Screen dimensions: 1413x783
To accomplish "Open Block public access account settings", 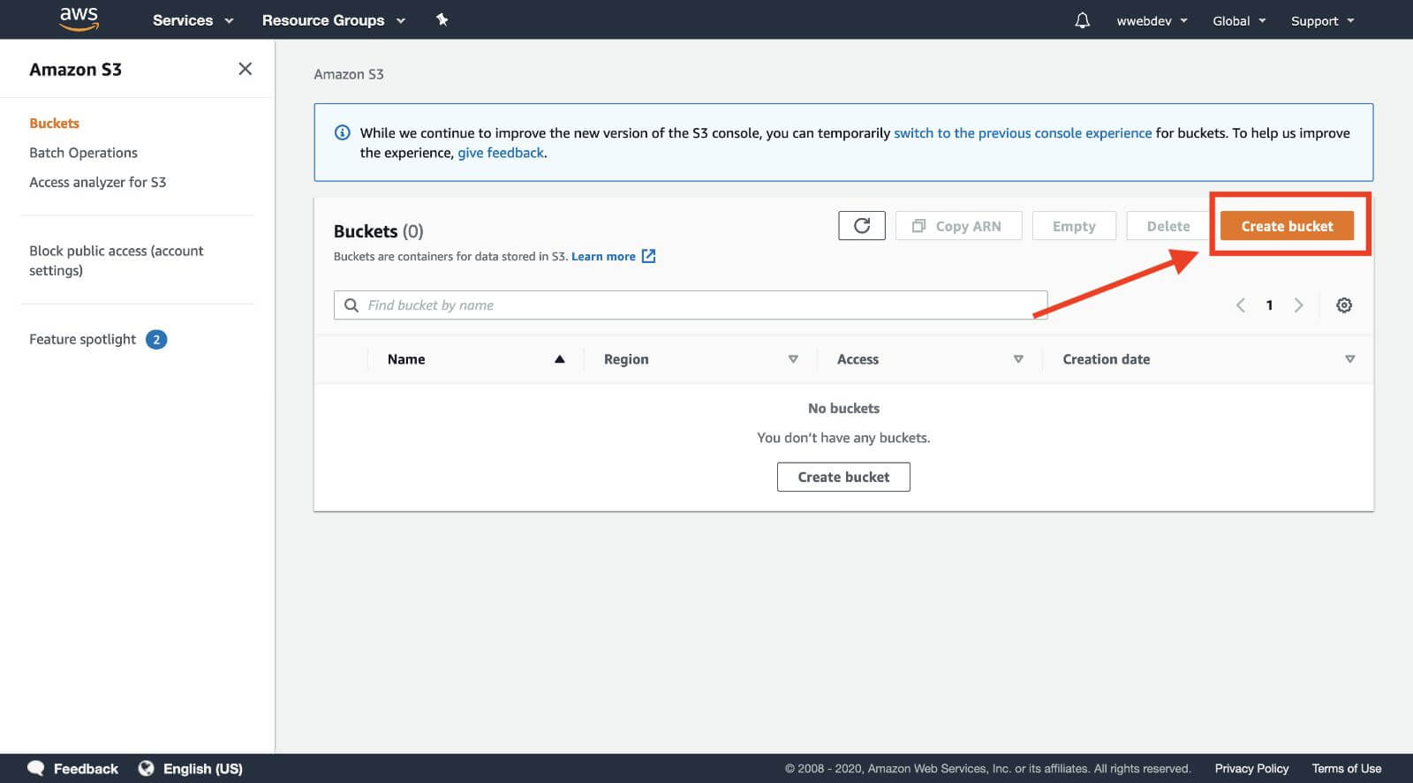I will [x=116, y=260].
